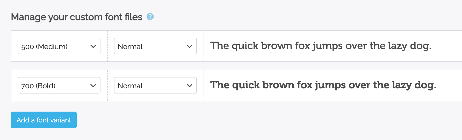
Task: Open the 700 (Bold) font weight dropdown
Action: (x=59, y=85)
